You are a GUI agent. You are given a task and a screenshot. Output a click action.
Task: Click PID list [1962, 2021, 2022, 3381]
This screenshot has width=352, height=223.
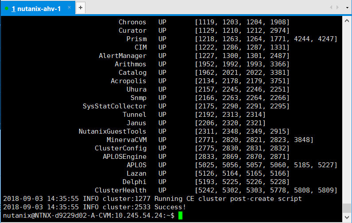242,73
